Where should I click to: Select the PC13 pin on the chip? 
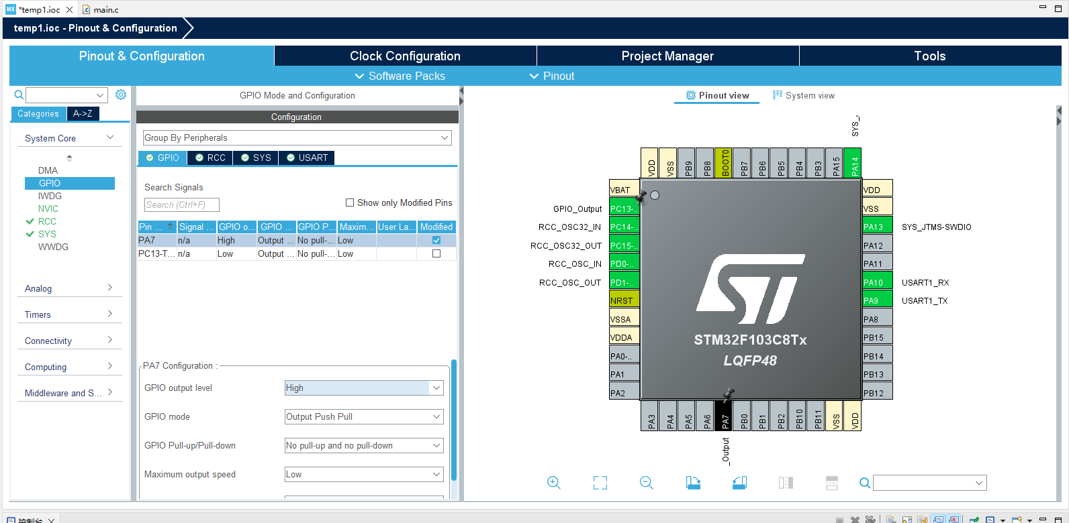624,209
